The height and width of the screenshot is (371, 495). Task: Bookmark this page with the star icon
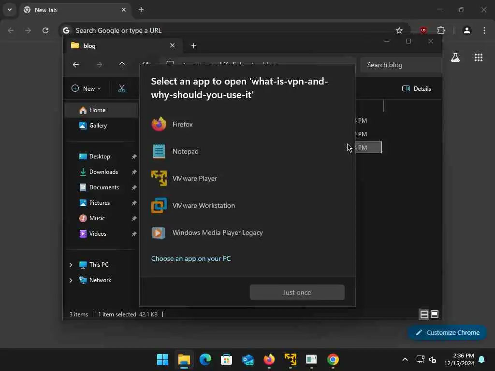[x=399, y=30]
